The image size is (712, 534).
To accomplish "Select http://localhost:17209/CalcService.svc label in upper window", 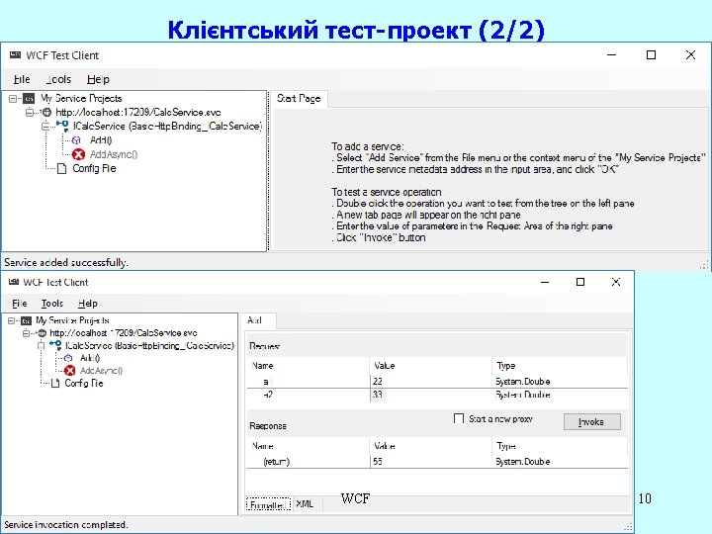I will pyautogui.click(x=138, y=112).
